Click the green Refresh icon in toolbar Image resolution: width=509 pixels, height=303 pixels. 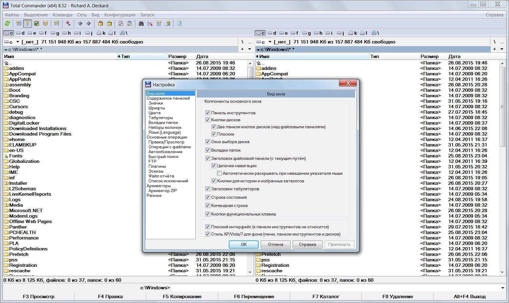pos(7,23)
